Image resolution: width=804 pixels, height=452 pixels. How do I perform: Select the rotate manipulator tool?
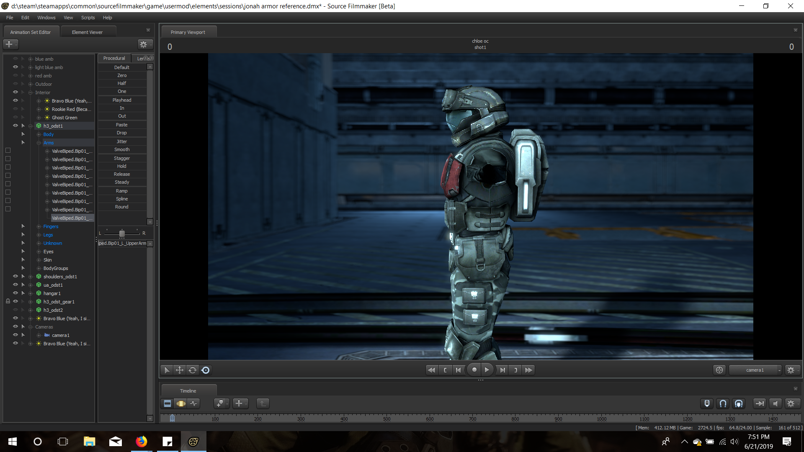(193, 370)
